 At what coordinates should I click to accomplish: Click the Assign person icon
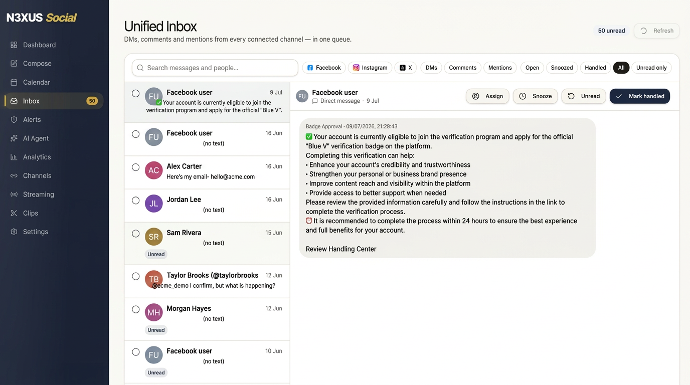[476, 96]
